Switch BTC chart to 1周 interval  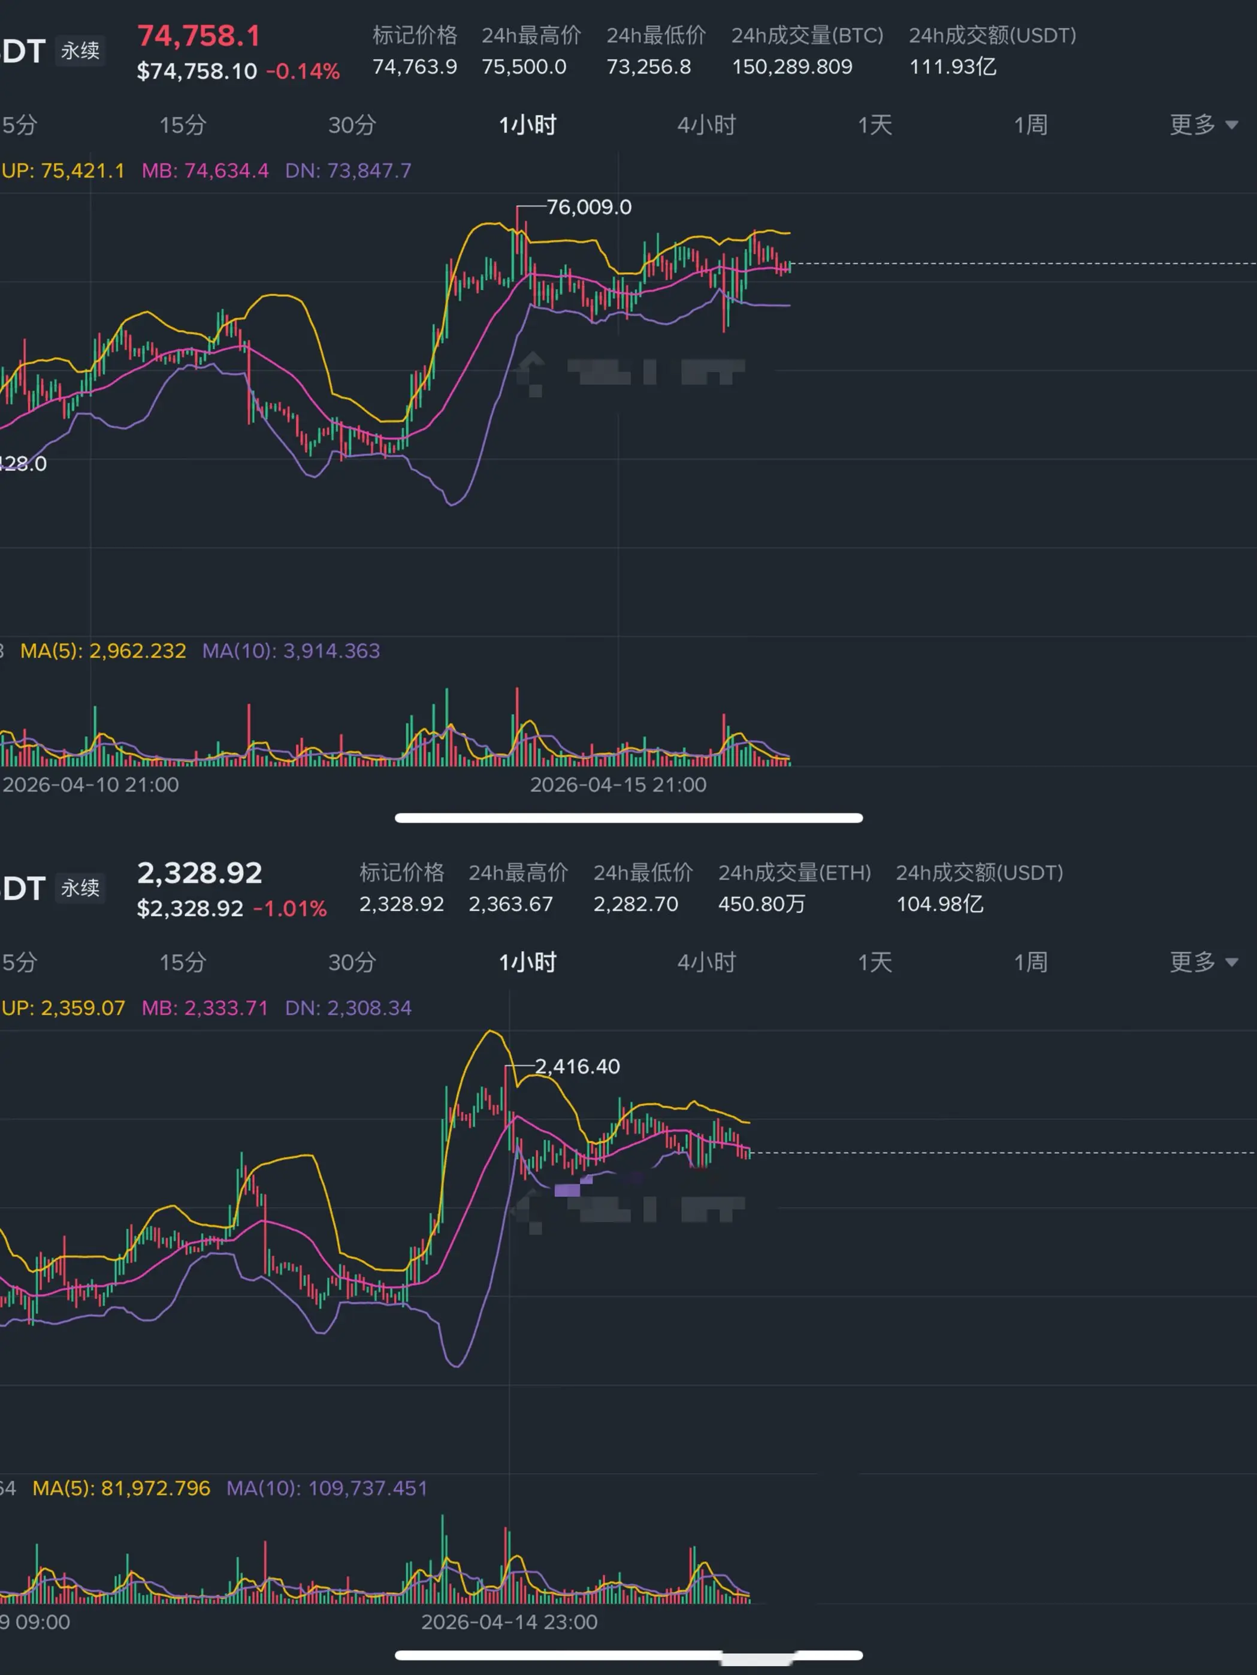(1031, 125)
